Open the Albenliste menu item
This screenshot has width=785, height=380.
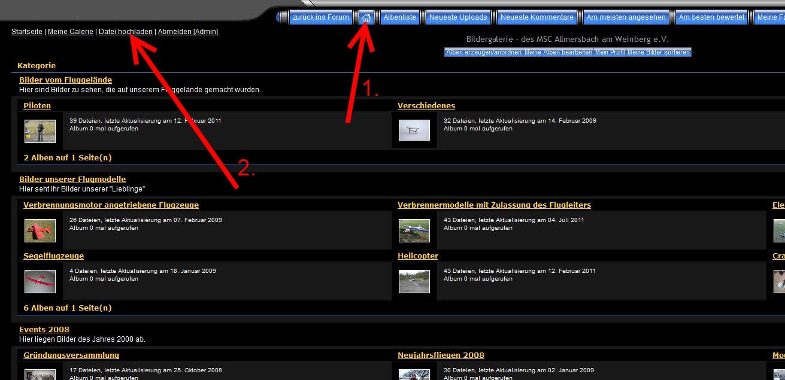(x=399, y=17)
